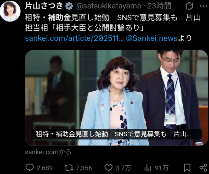Open 片山さつき profile avatar
209x174 pixels.
[x=10, y=11]
